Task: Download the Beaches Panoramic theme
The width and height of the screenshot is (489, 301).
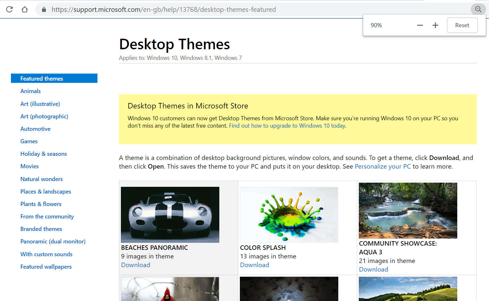Action: [136, 265]
